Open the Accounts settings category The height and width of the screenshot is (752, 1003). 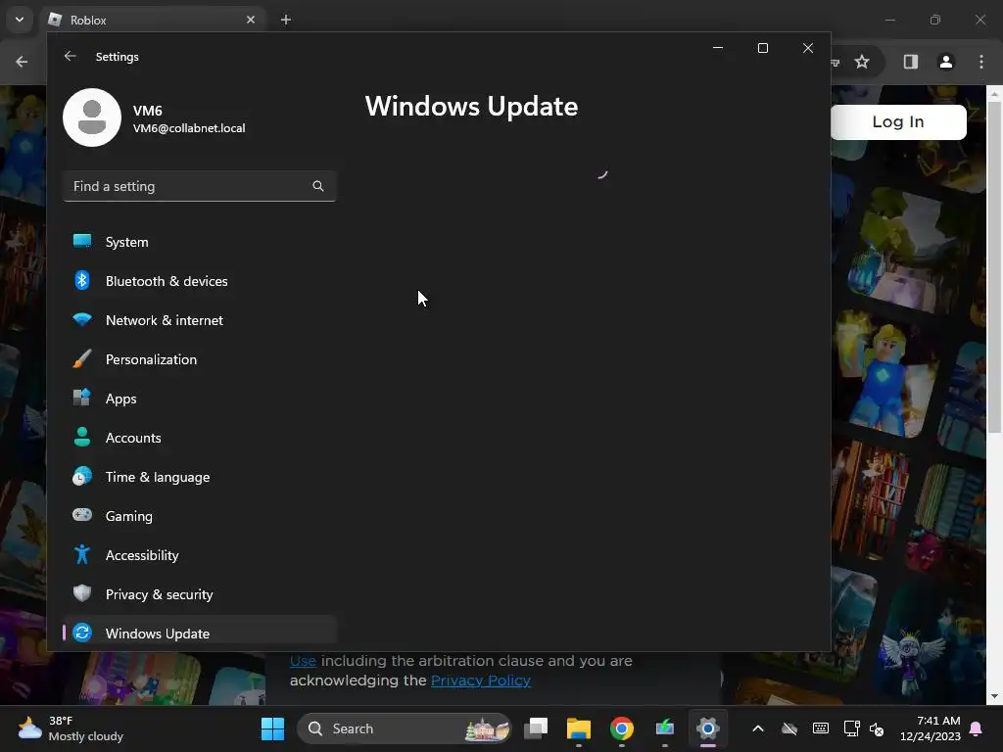coord(200,438)
